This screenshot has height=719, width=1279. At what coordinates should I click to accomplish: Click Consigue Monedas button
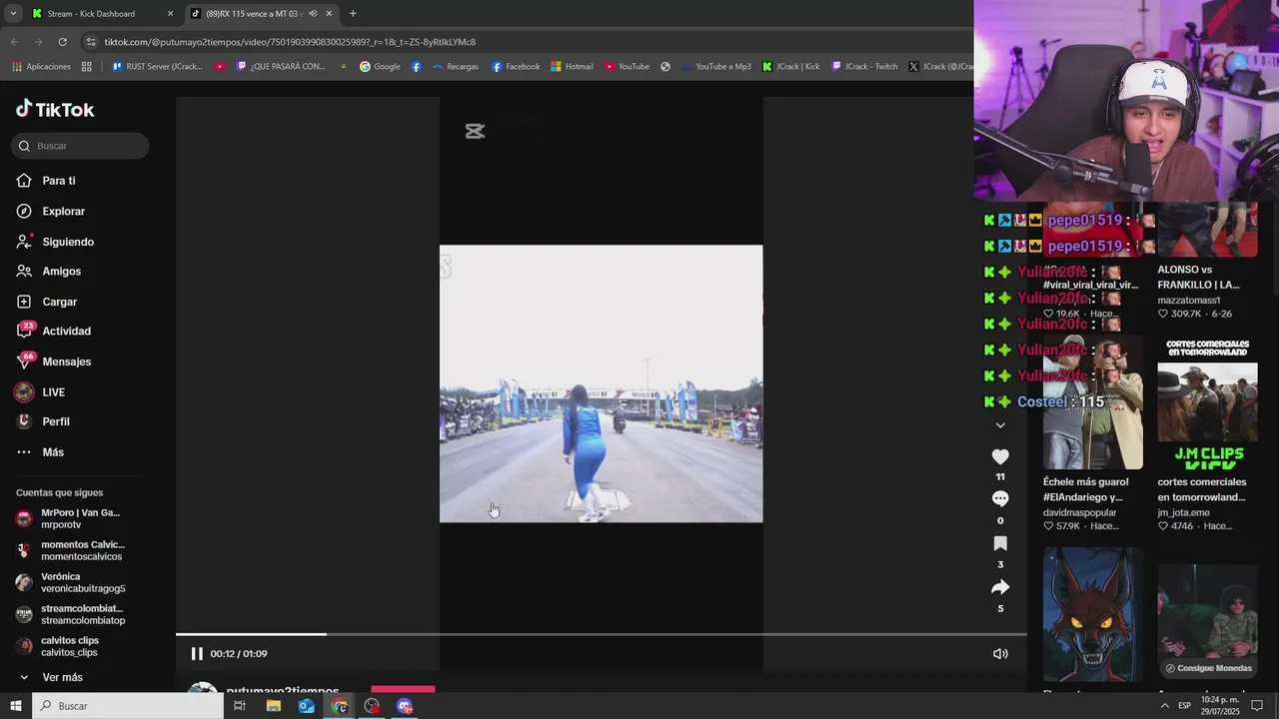pos(1208,668)
